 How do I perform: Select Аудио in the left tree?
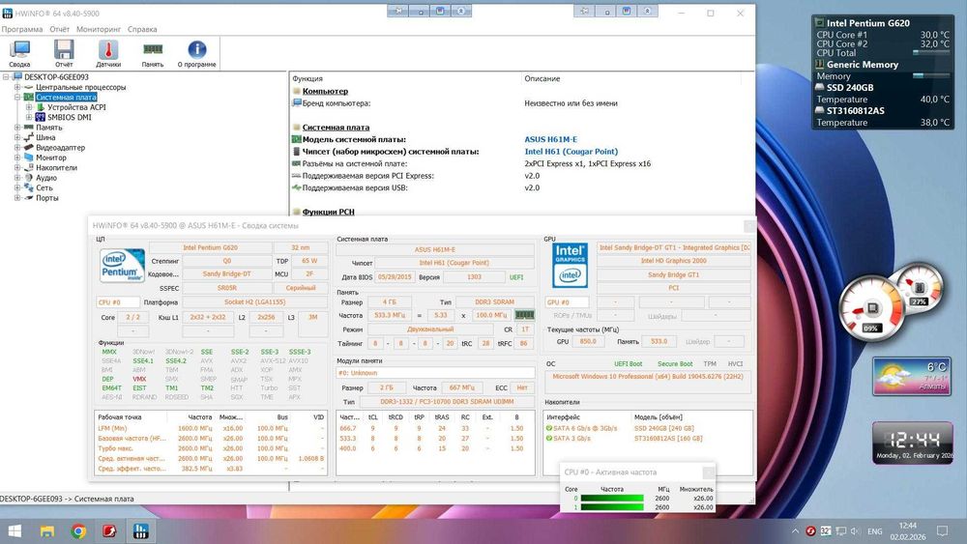pos(46,178)
